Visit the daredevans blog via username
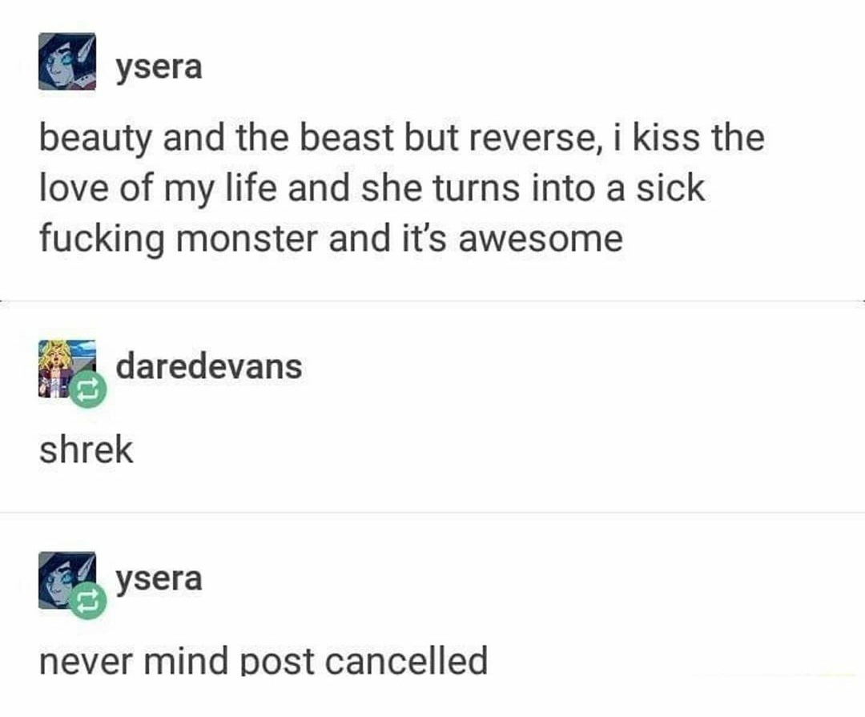Screen dimensions: 865x717 click(208, 366)
